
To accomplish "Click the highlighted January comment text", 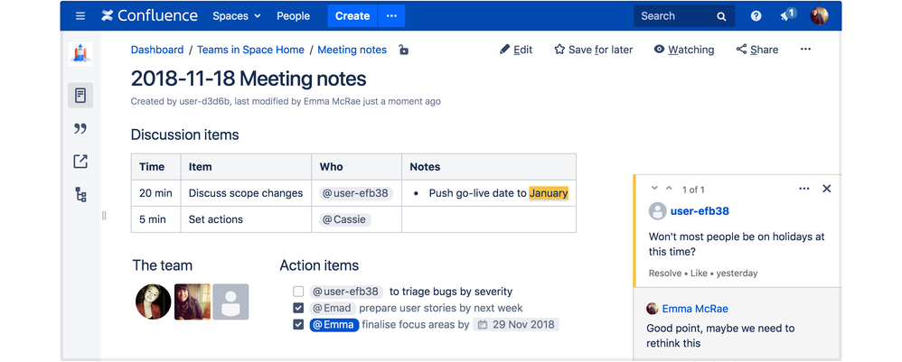I will point(549,193).
